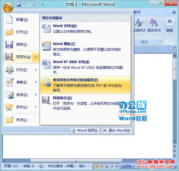This screenshot has width=179, height=171.
Task: Switch to Web Layout view
Action: (x=106, y=166)
